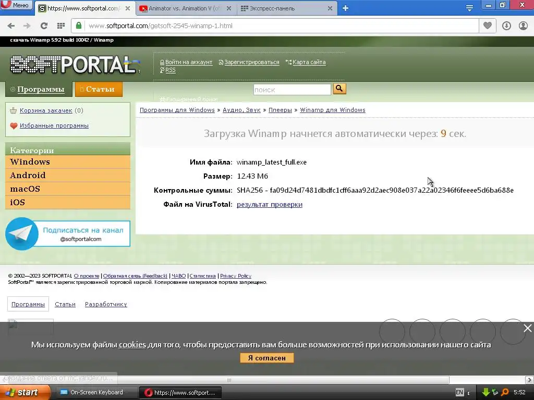Open breadcrumb Аудио, Звук
Screen dimensions: 534x400
tap(241, 110)
